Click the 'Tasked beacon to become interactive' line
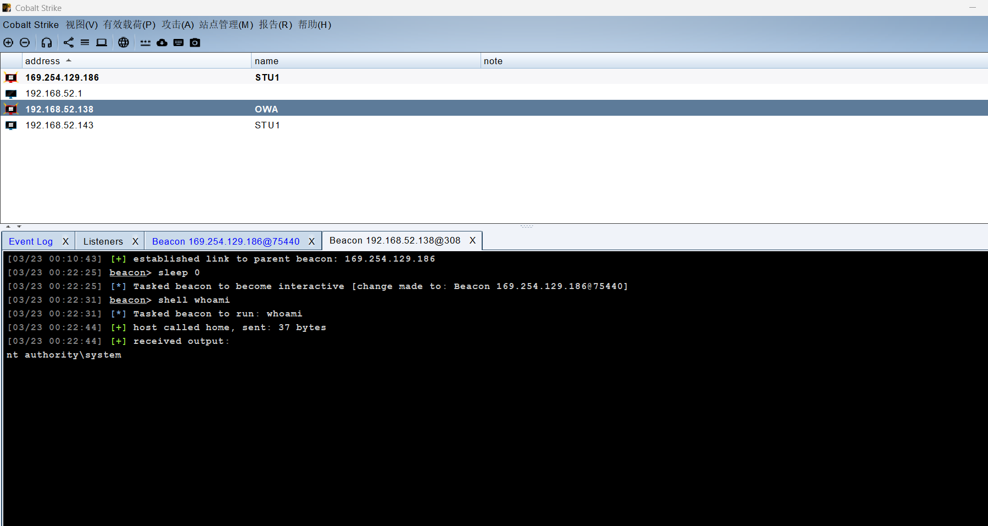The image size is (988, 526). pyautogui.click(x=317, y=286)
